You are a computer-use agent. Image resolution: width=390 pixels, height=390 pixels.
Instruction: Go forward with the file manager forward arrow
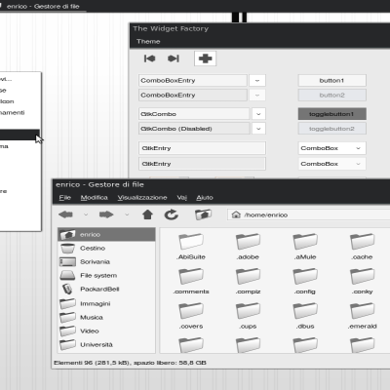tap(106, 214)
